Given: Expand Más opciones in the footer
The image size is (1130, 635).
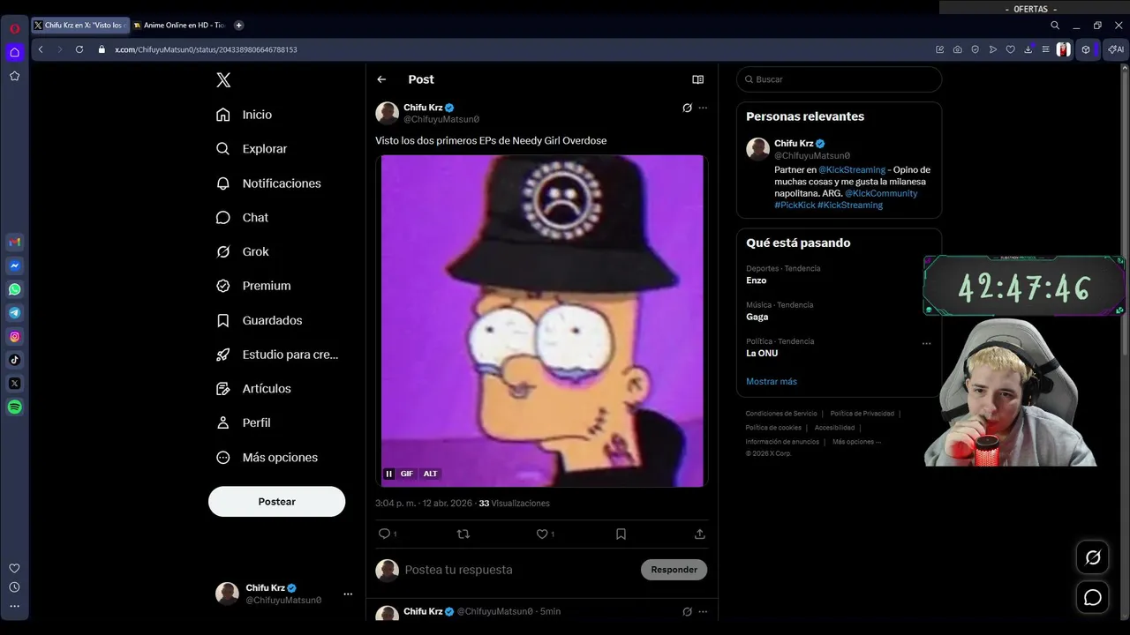Looking at the screenshot, I should coord(856,442).
